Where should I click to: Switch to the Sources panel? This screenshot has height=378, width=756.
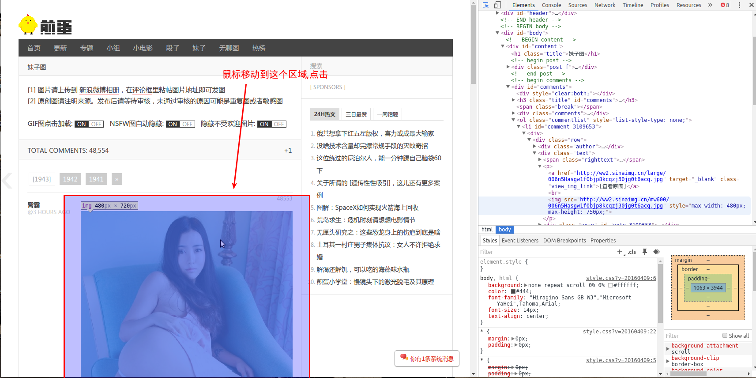click(578, 5)
